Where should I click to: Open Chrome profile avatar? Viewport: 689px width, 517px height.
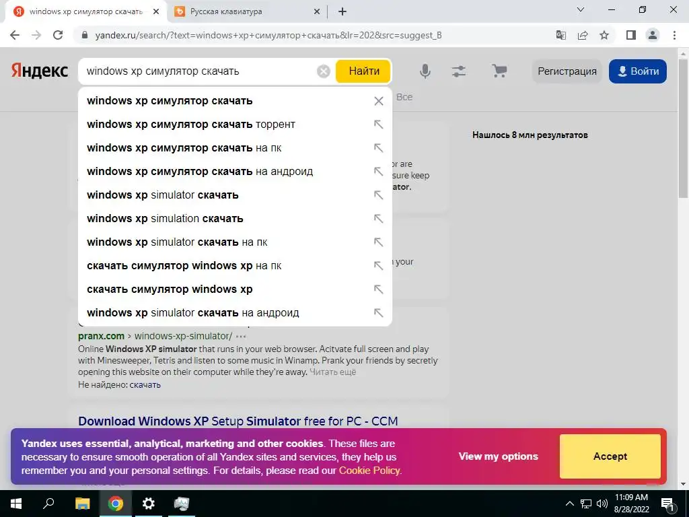[x=653, y=35]
